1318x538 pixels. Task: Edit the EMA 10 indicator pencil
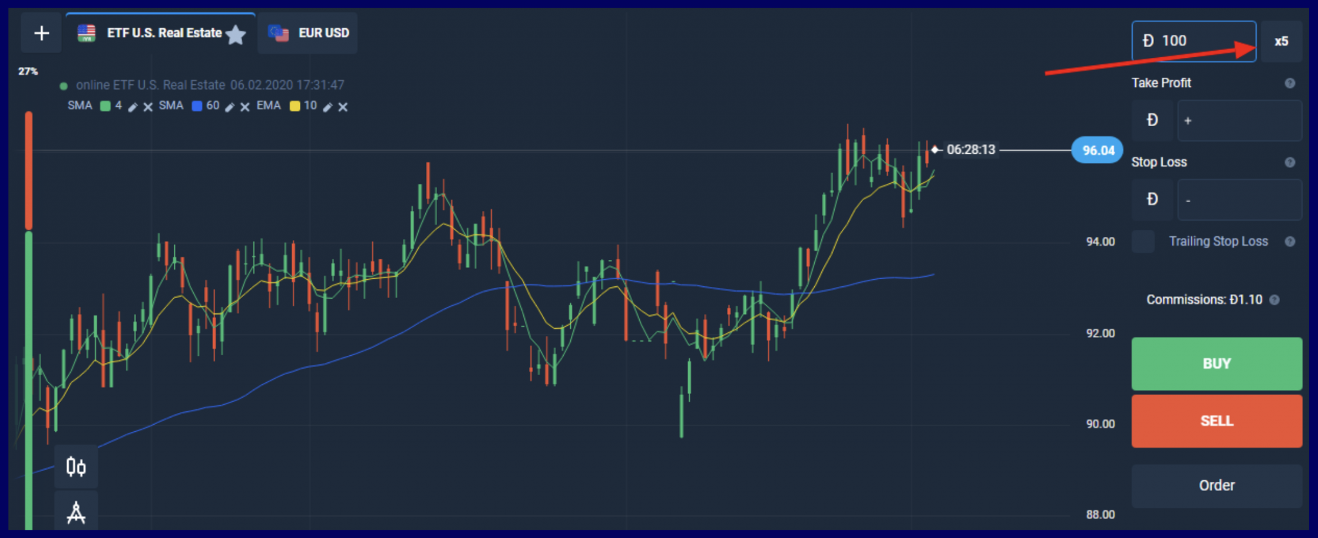[328, 107]
